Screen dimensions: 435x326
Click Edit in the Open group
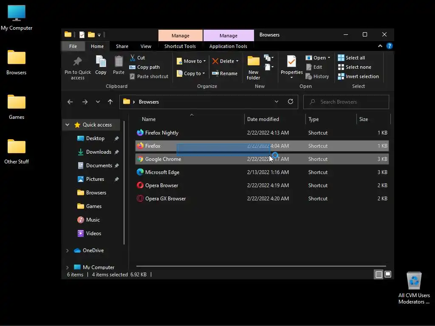[x=314, y=67]
